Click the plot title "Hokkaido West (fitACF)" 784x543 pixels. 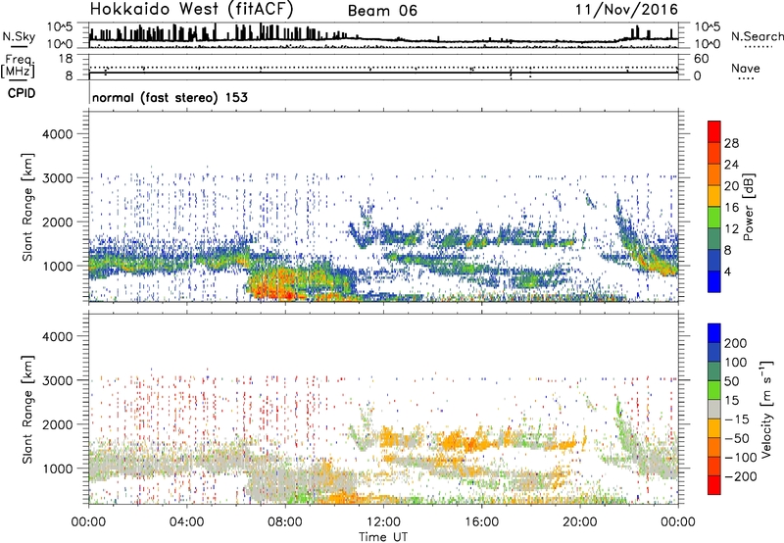pyautogui.click(x=191, y=9)
